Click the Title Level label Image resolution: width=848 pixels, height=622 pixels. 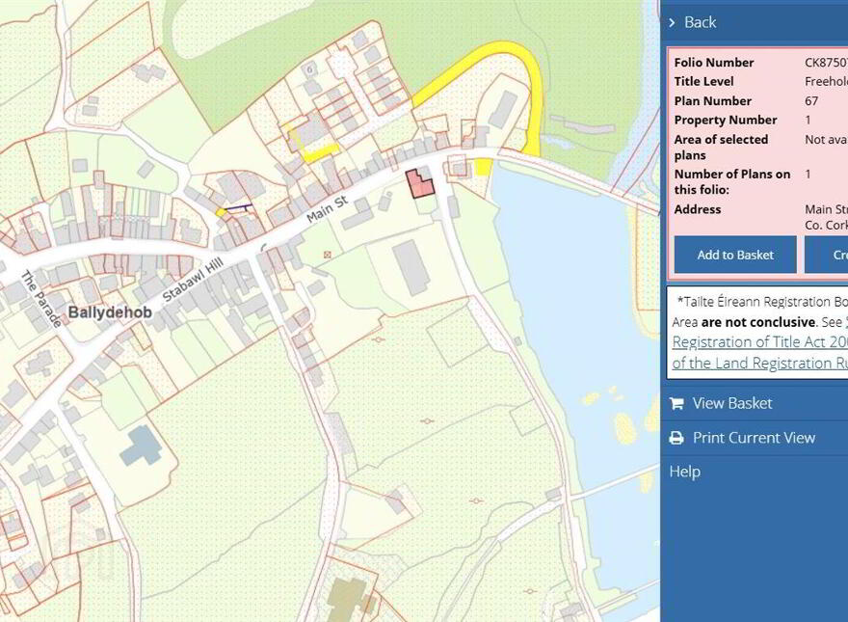point(704,82)
